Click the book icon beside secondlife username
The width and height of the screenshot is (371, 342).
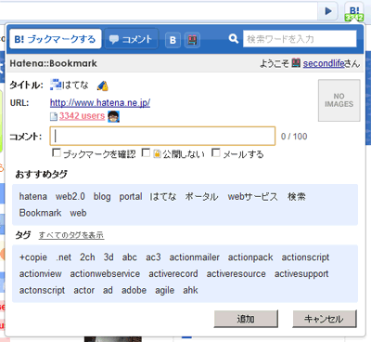tap(296, 63)
